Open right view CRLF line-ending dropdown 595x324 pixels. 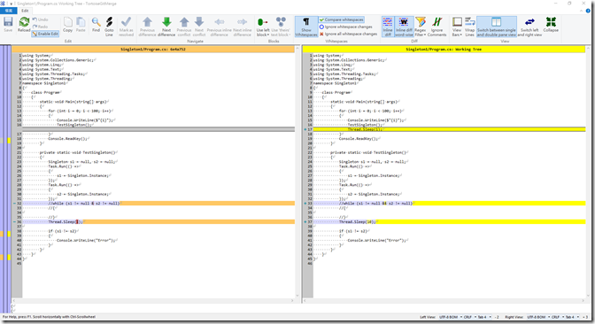click(x=557, y=317)
